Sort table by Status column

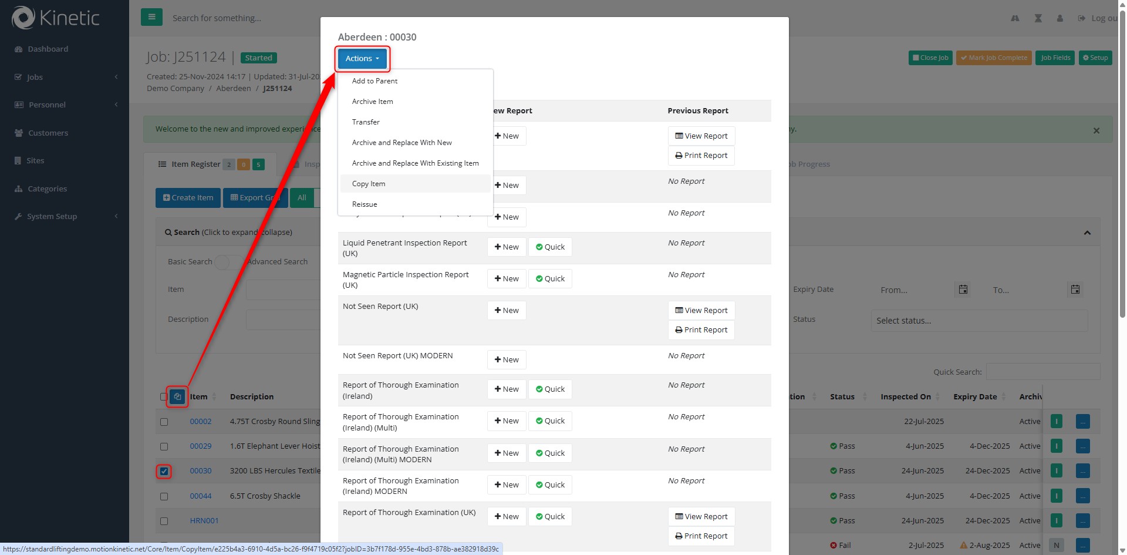tap(848, 397)
